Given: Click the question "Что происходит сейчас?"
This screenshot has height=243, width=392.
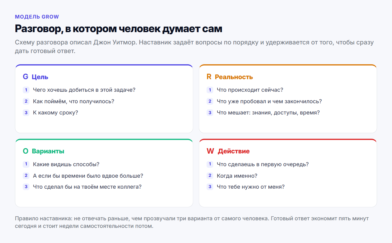Looking at the screenshot, I should [x=250, y=90].
